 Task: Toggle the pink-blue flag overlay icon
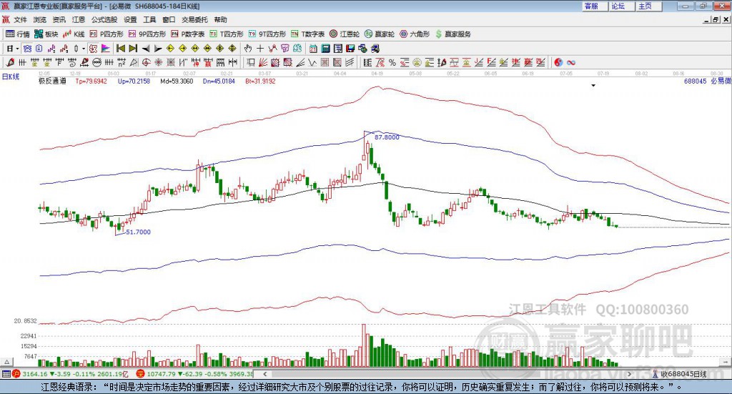[x=106, y=49]
